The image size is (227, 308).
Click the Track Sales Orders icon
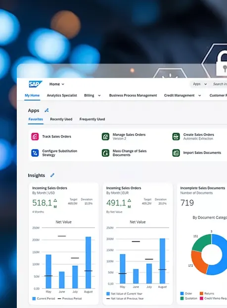point(35,136)
